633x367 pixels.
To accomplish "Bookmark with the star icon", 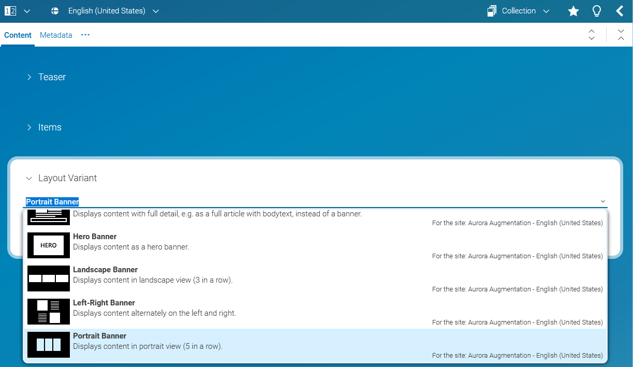I will tap(573, 11).
